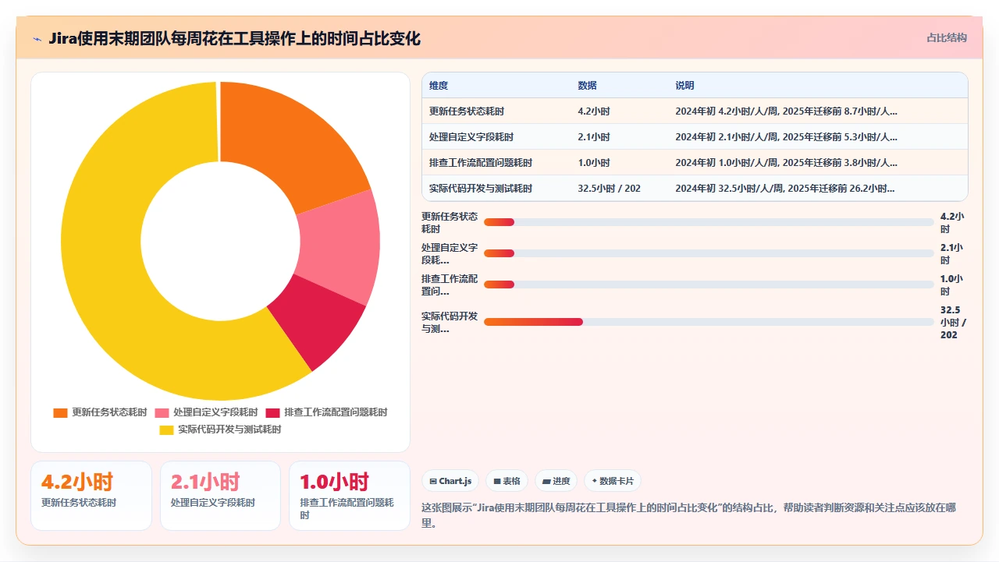The height and width of the screenshot is (562, 999).
Task: Click the 数据 table column header
Action: [587, 86]
